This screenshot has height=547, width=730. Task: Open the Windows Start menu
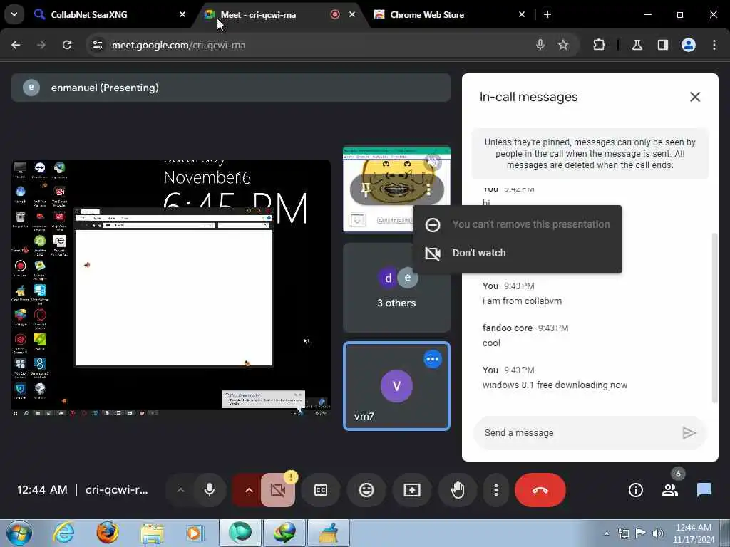click(x=19, y=533)
